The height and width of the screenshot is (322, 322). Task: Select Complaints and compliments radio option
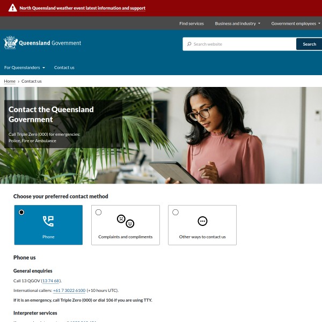click(x=98, y=212)
